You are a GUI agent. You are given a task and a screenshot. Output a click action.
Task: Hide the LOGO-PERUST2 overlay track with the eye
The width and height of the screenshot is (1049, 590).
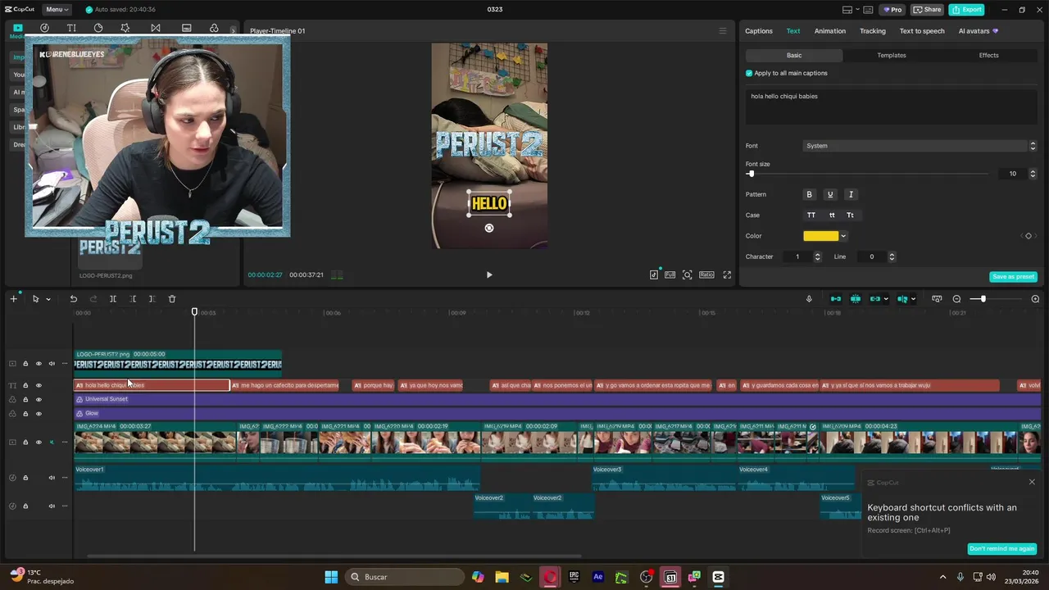(x=39, y=364)
